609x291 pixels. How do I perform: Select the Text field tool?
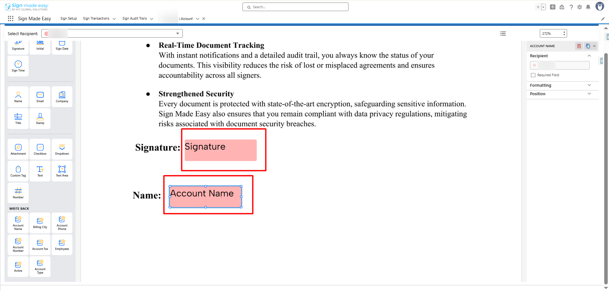40,171
